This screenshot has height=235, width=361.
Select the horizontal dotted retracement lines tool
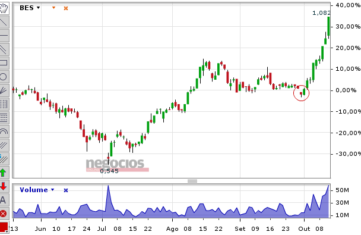coord(4,118)
